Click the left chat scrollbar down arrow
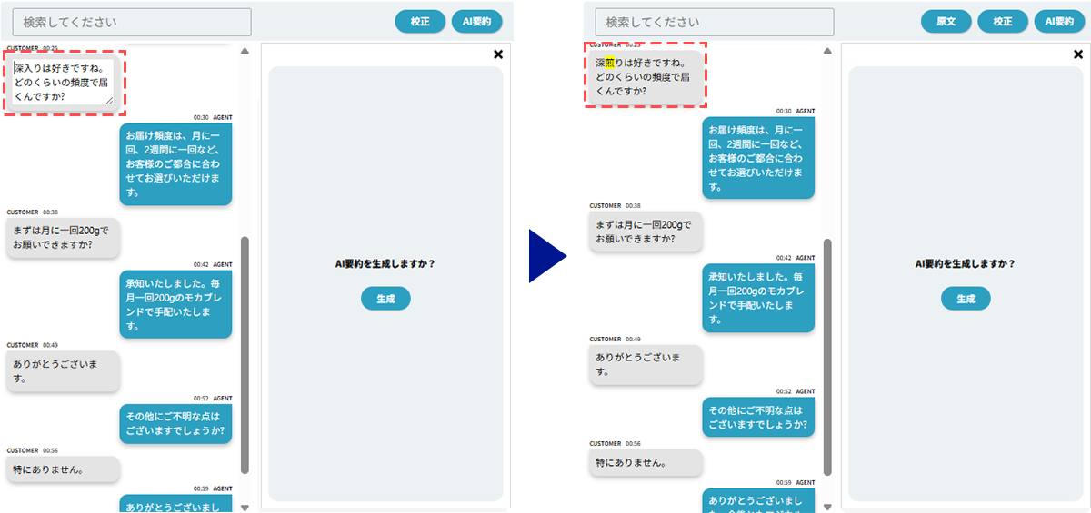 click(245, 507)
